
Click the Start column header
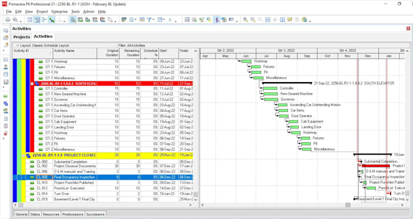point(169,53)
